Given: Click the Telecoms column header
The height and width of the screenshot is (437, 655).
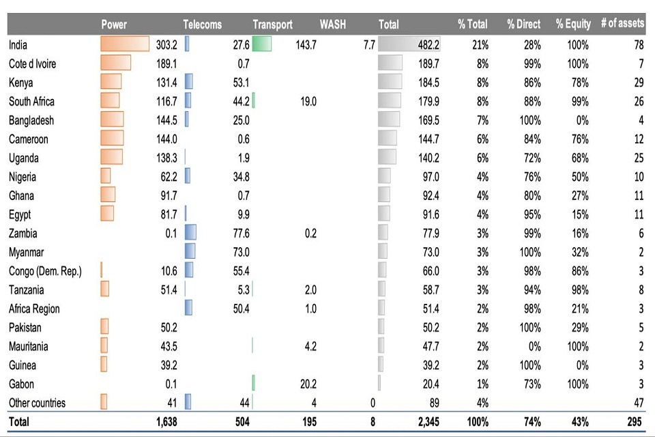Looking at the screenshot, I should pos(202,25).
